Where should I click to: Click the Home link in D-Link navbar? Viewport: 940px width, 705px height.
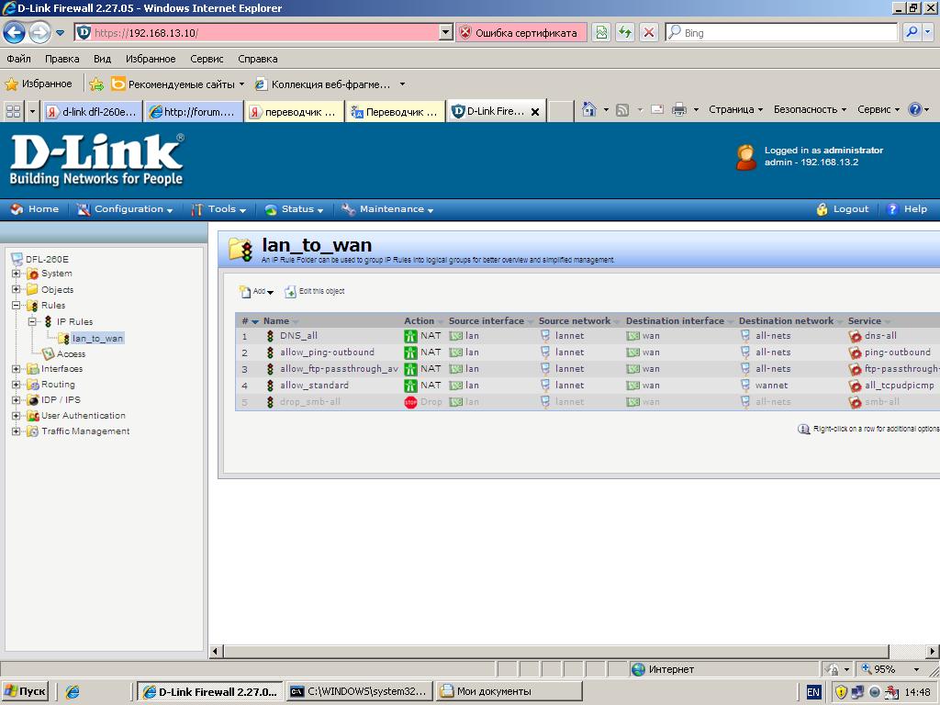coord(35,209)
